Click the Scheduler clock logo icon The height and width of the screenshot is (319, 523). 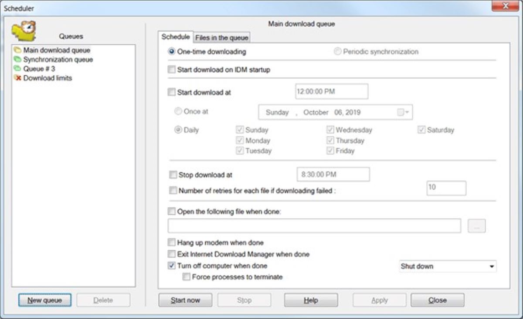click(x=24, y=31)
